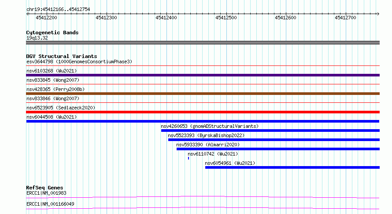Click the ERCC1|NM_001166049 gene label
This screenshot has width=392, height=214.
[x=50, y=204]
